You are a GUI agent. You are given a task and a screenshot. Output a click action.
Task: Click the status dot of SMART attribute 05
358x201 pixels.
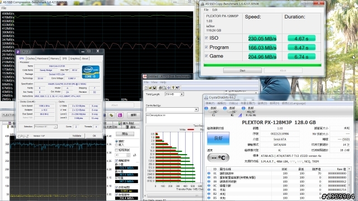pyautogui.click(x=209, y=178)
